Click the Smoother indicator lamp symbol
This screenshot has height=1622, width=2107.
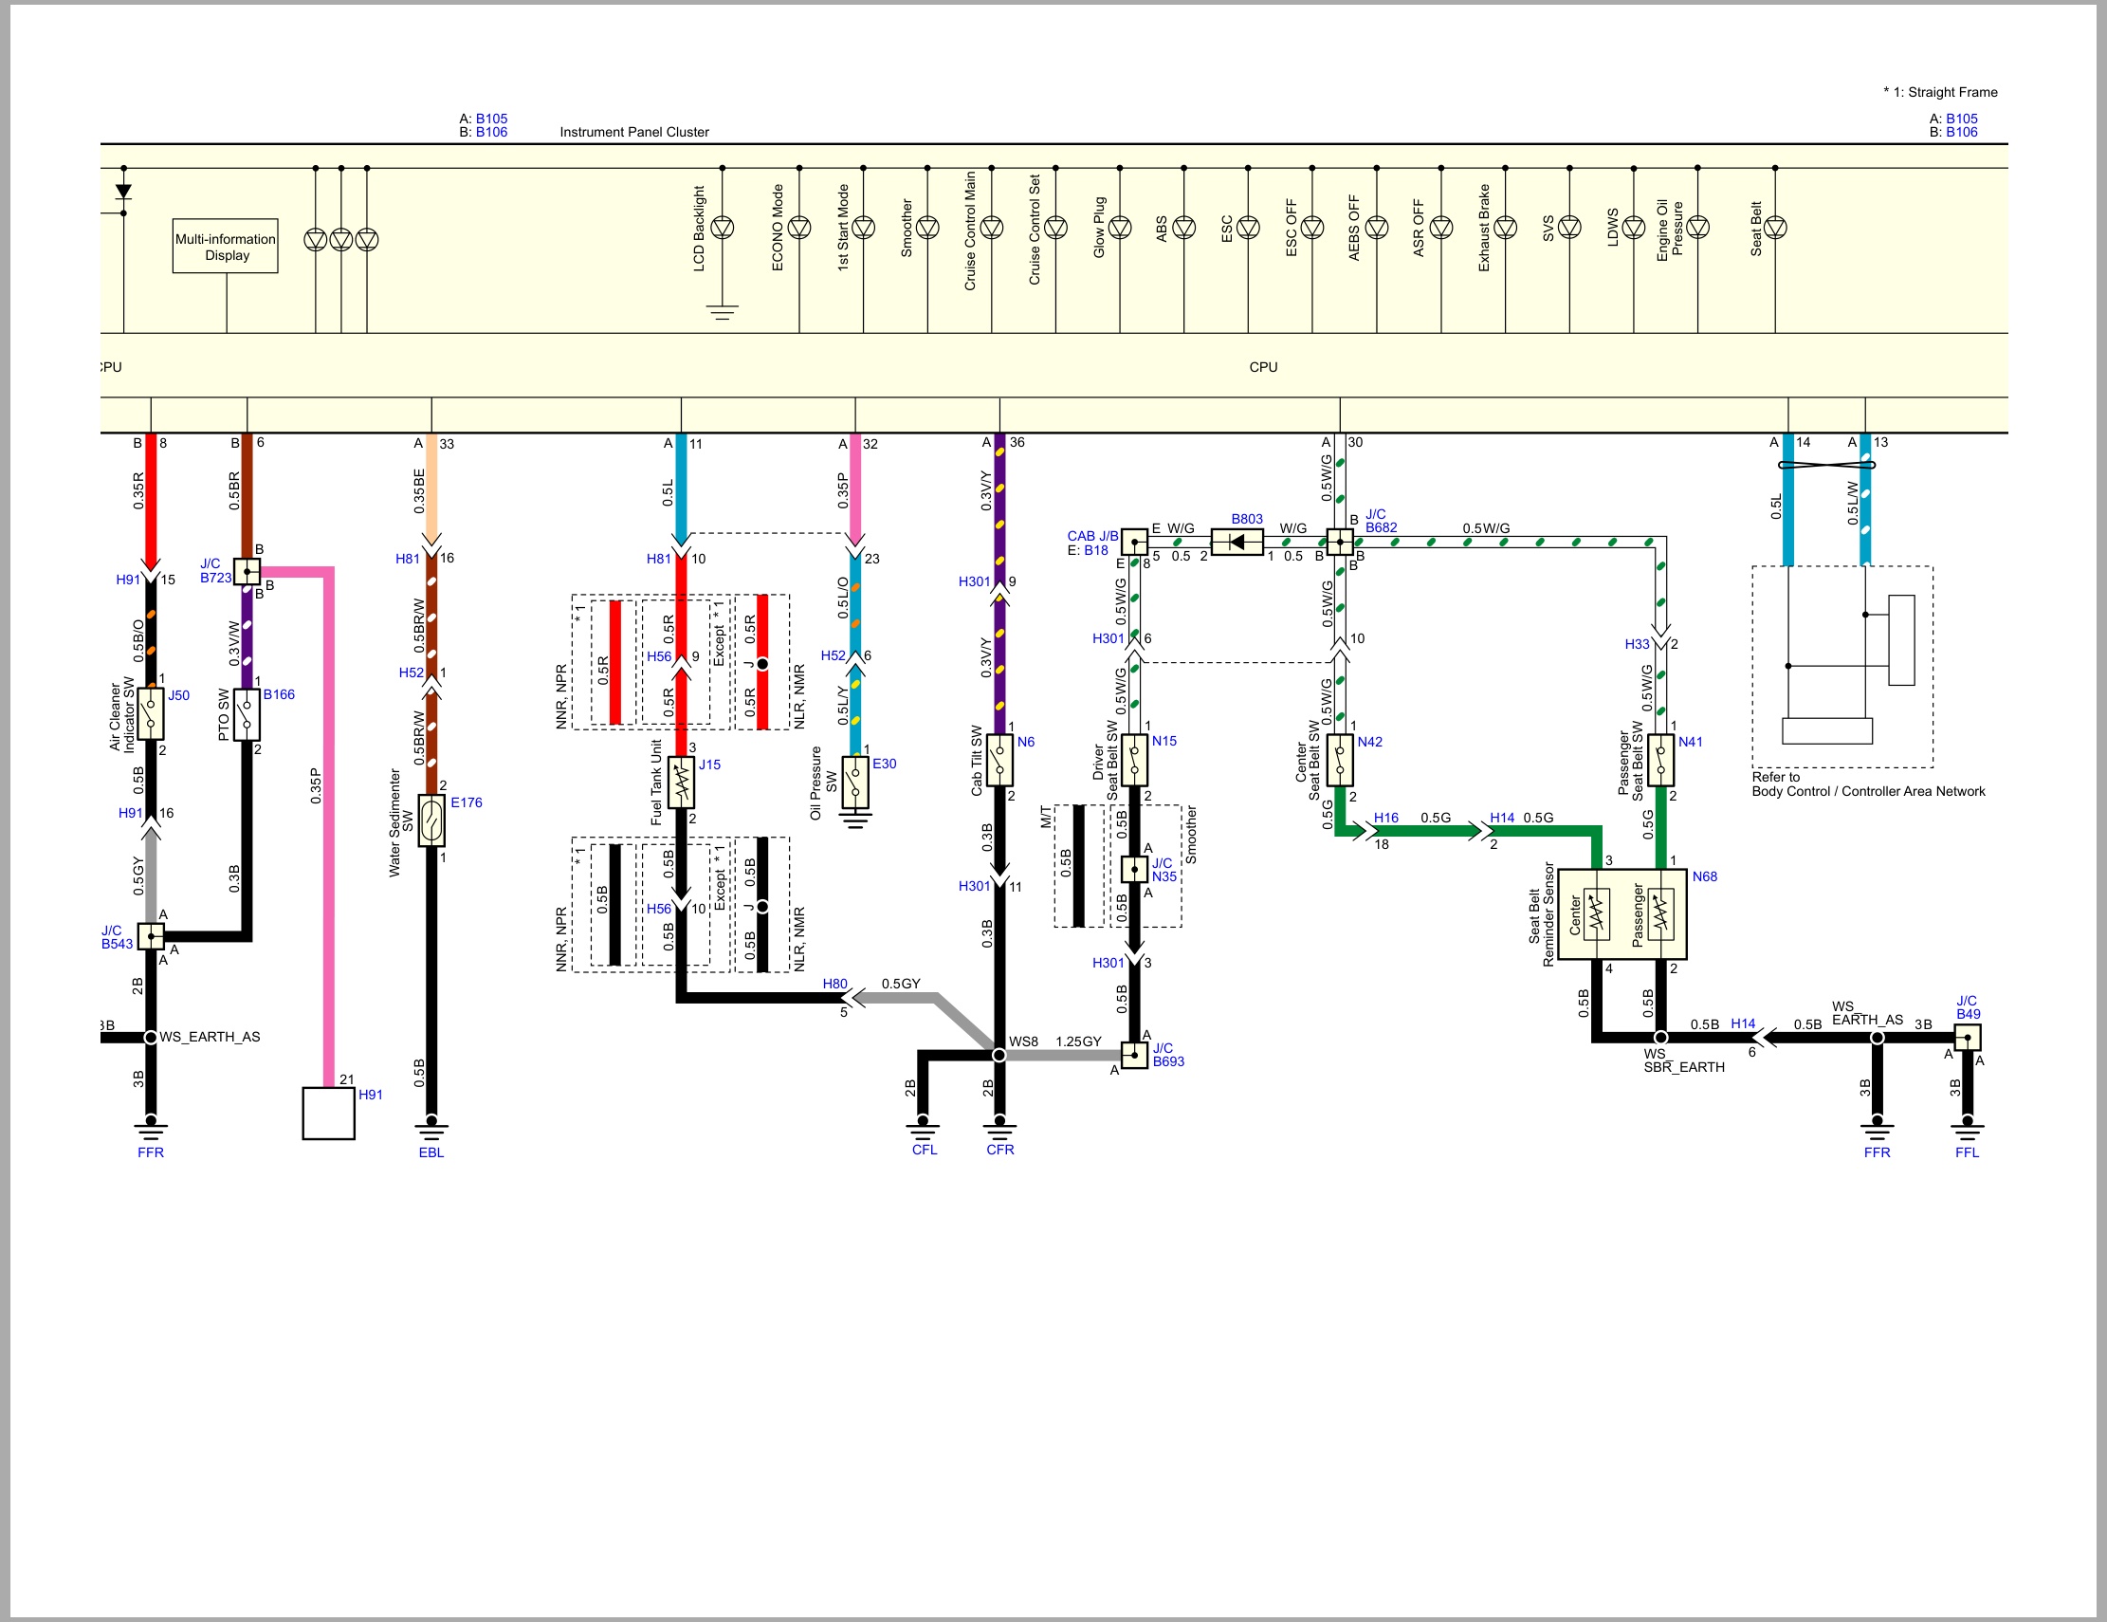[x=928, y=228]
